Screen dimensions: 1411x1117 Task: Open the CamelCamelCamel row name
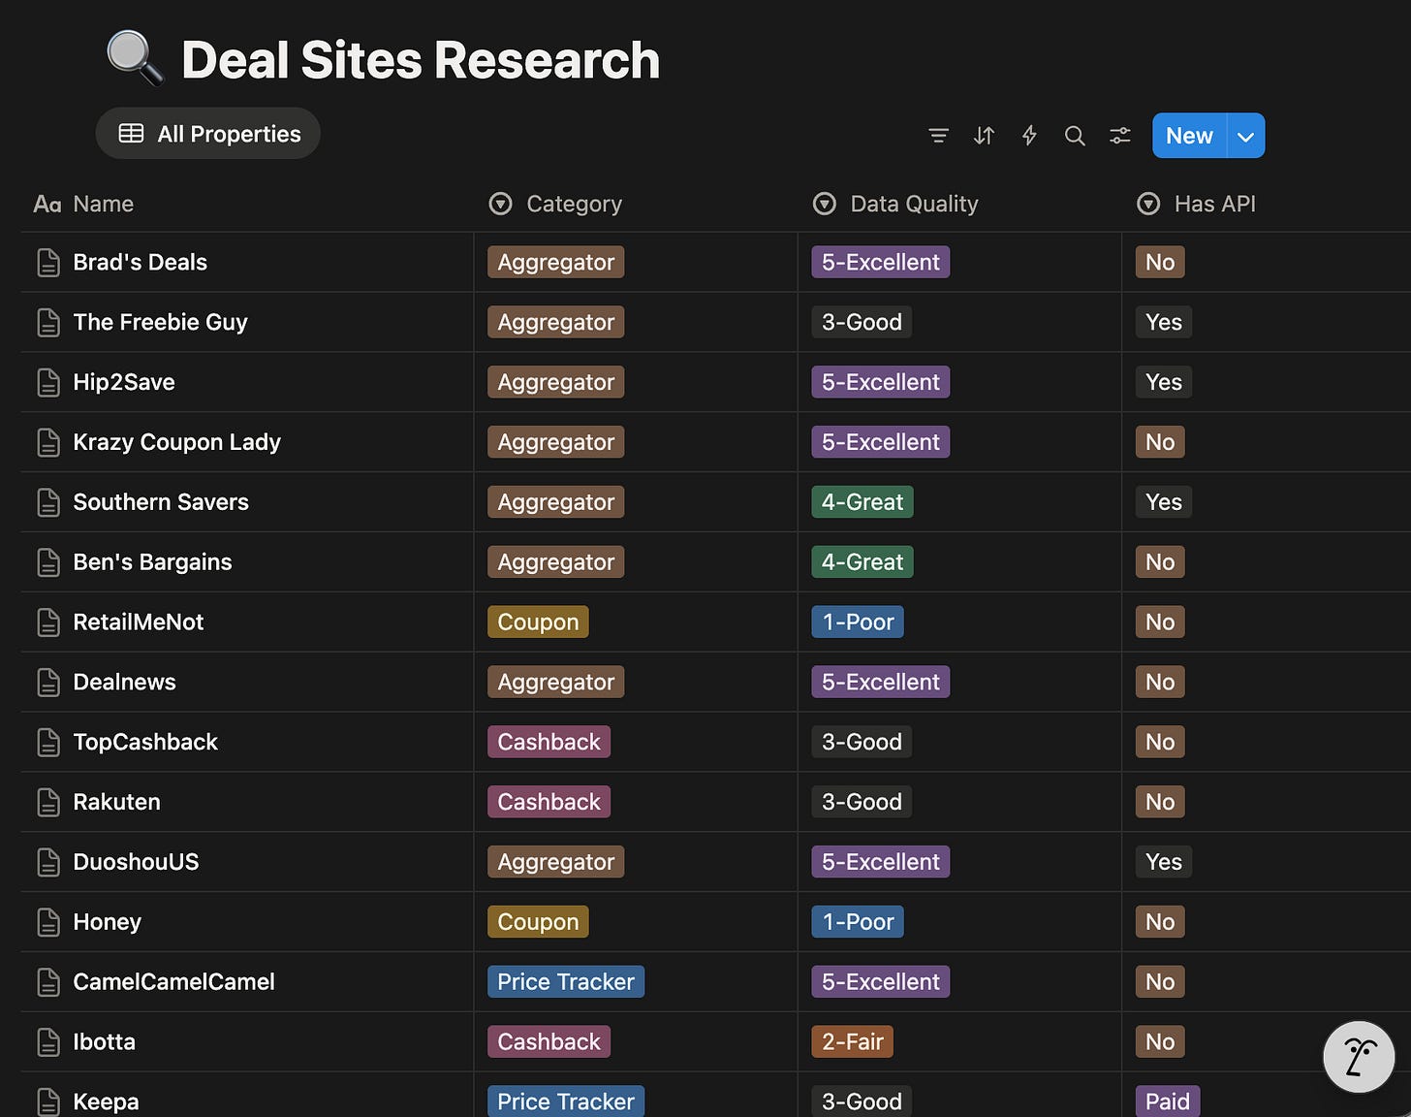coord(174,981)
